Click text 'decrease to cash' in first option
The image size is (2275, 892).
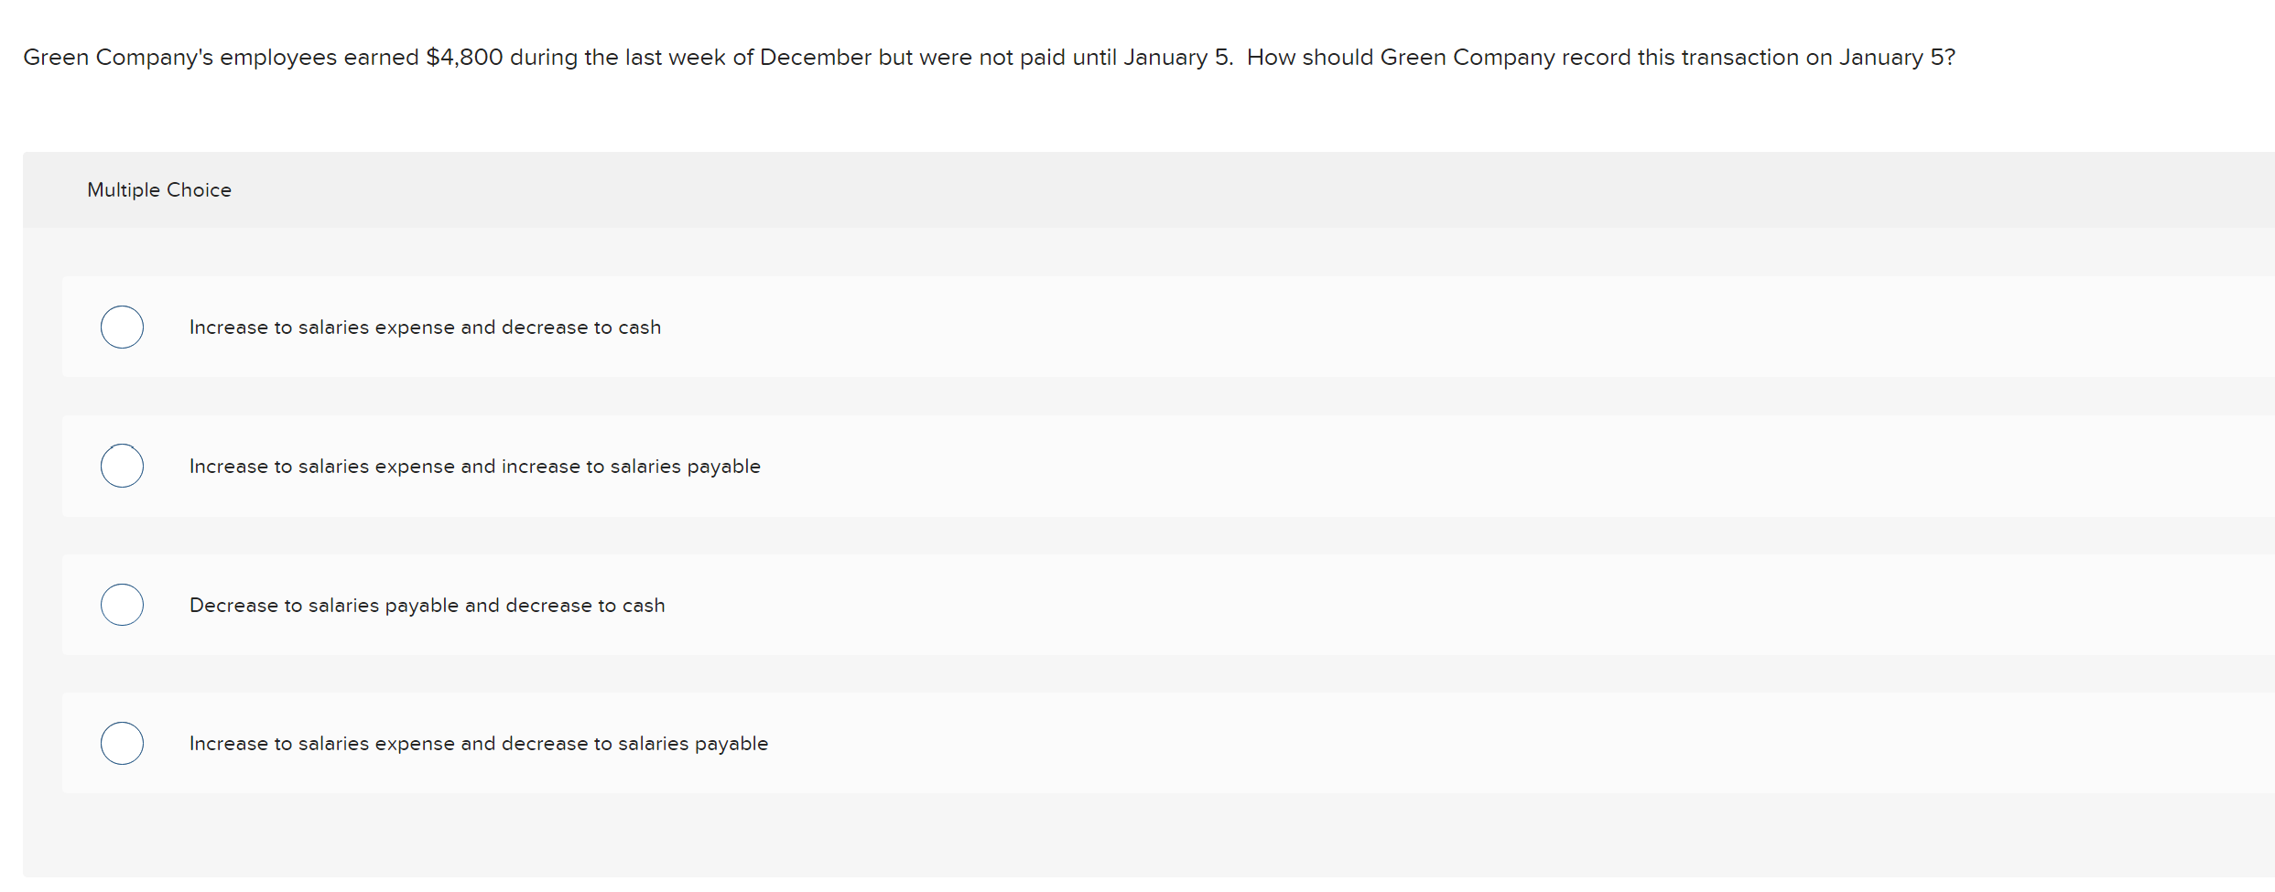click(x=580, y=327)
